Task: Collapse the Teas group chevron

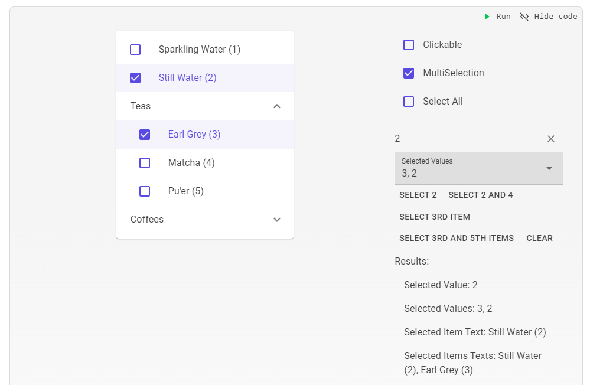Action: click(277, 106)
